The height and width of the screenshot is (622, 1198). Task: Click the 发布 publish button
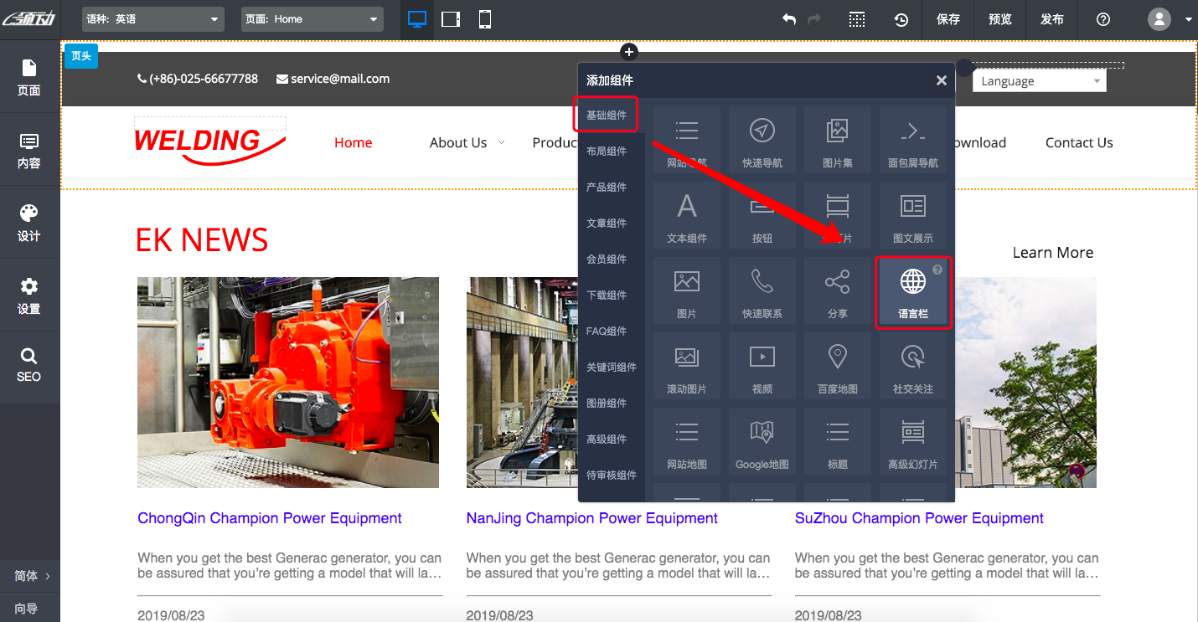point(1051,19)
